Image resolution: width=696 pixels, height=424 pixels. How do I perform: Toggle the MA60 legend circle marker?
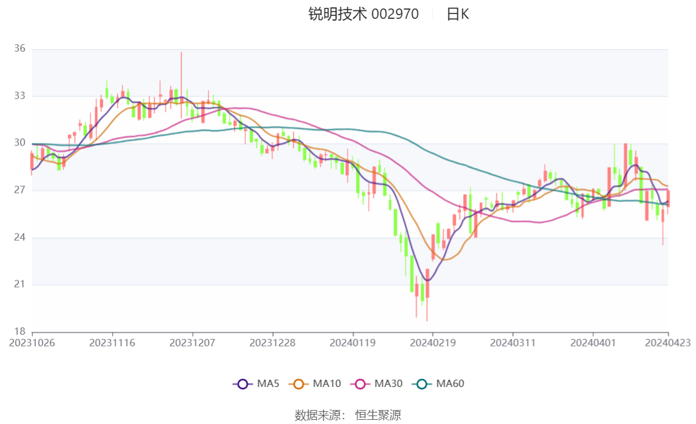click(423, 383)
